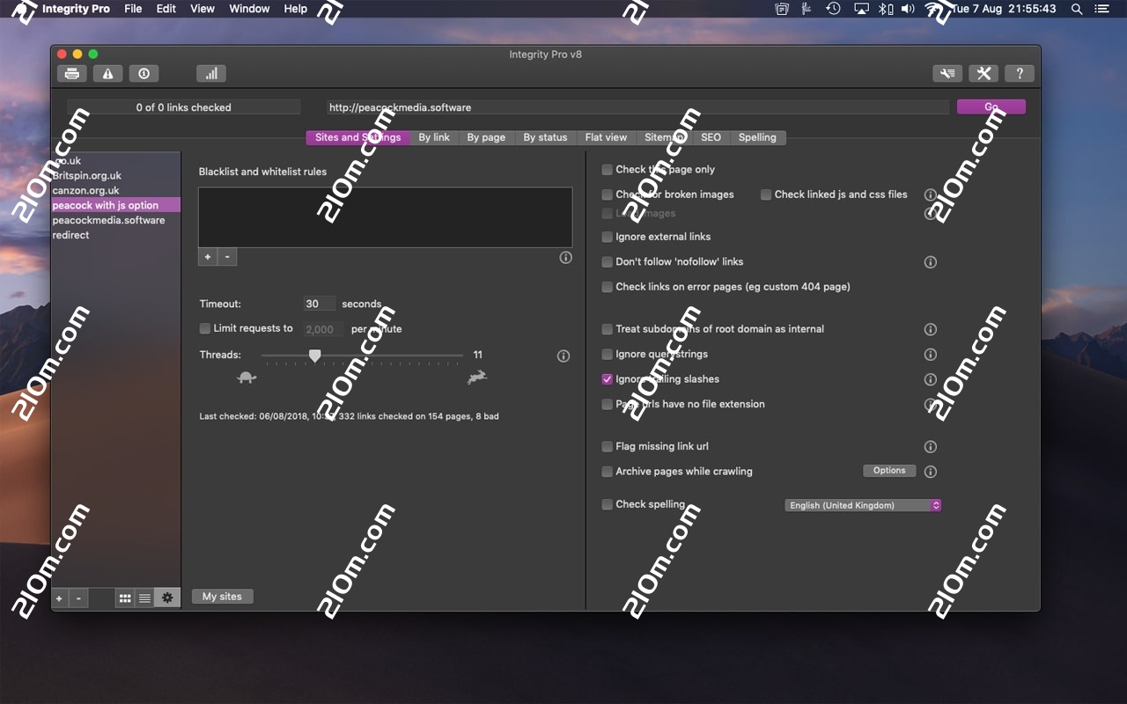This screenshot has width=1127, height=704.
Task: Enable Ignore querystrings checkbox
Action: pos(607,355)
